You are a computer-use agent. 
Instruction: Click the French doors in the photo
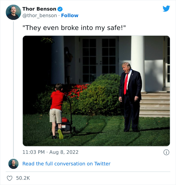point(99,60)
